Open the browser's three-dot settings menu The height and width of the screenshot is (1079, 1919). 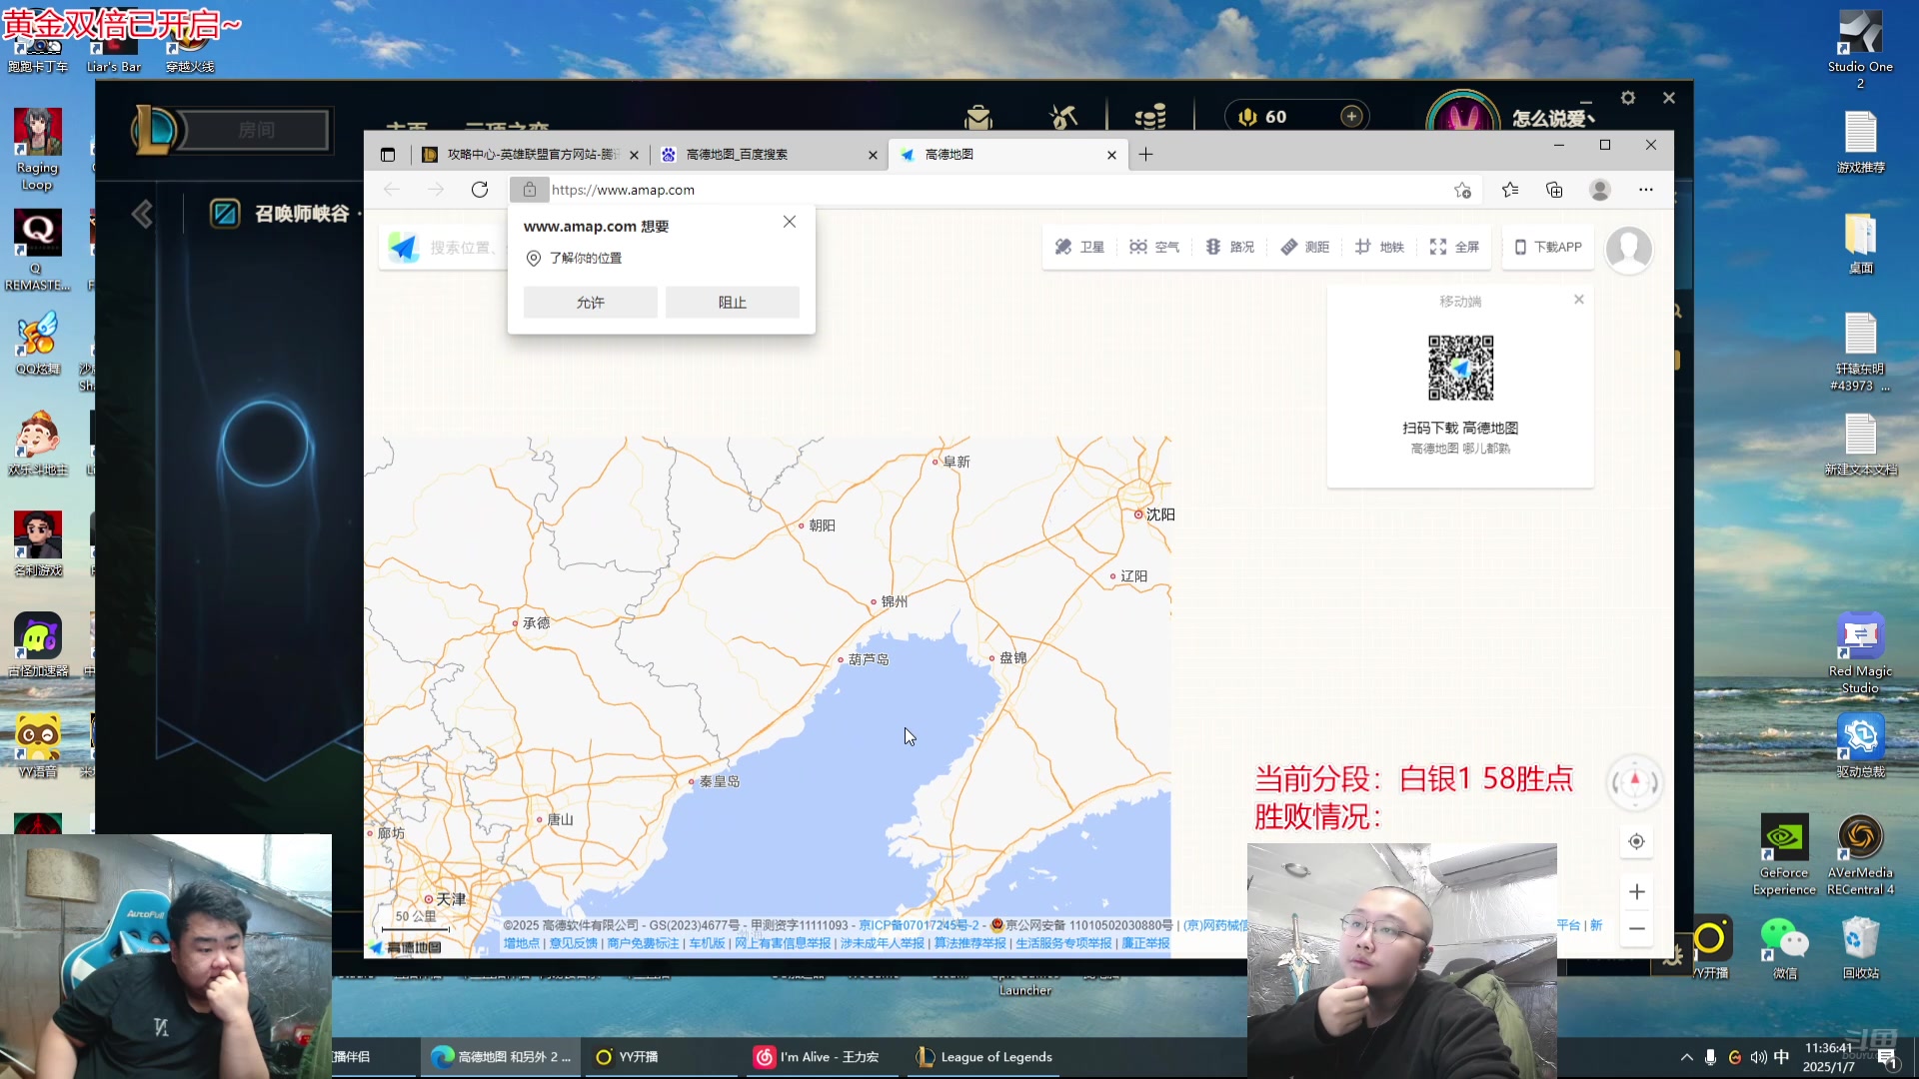click(1645, 189)
